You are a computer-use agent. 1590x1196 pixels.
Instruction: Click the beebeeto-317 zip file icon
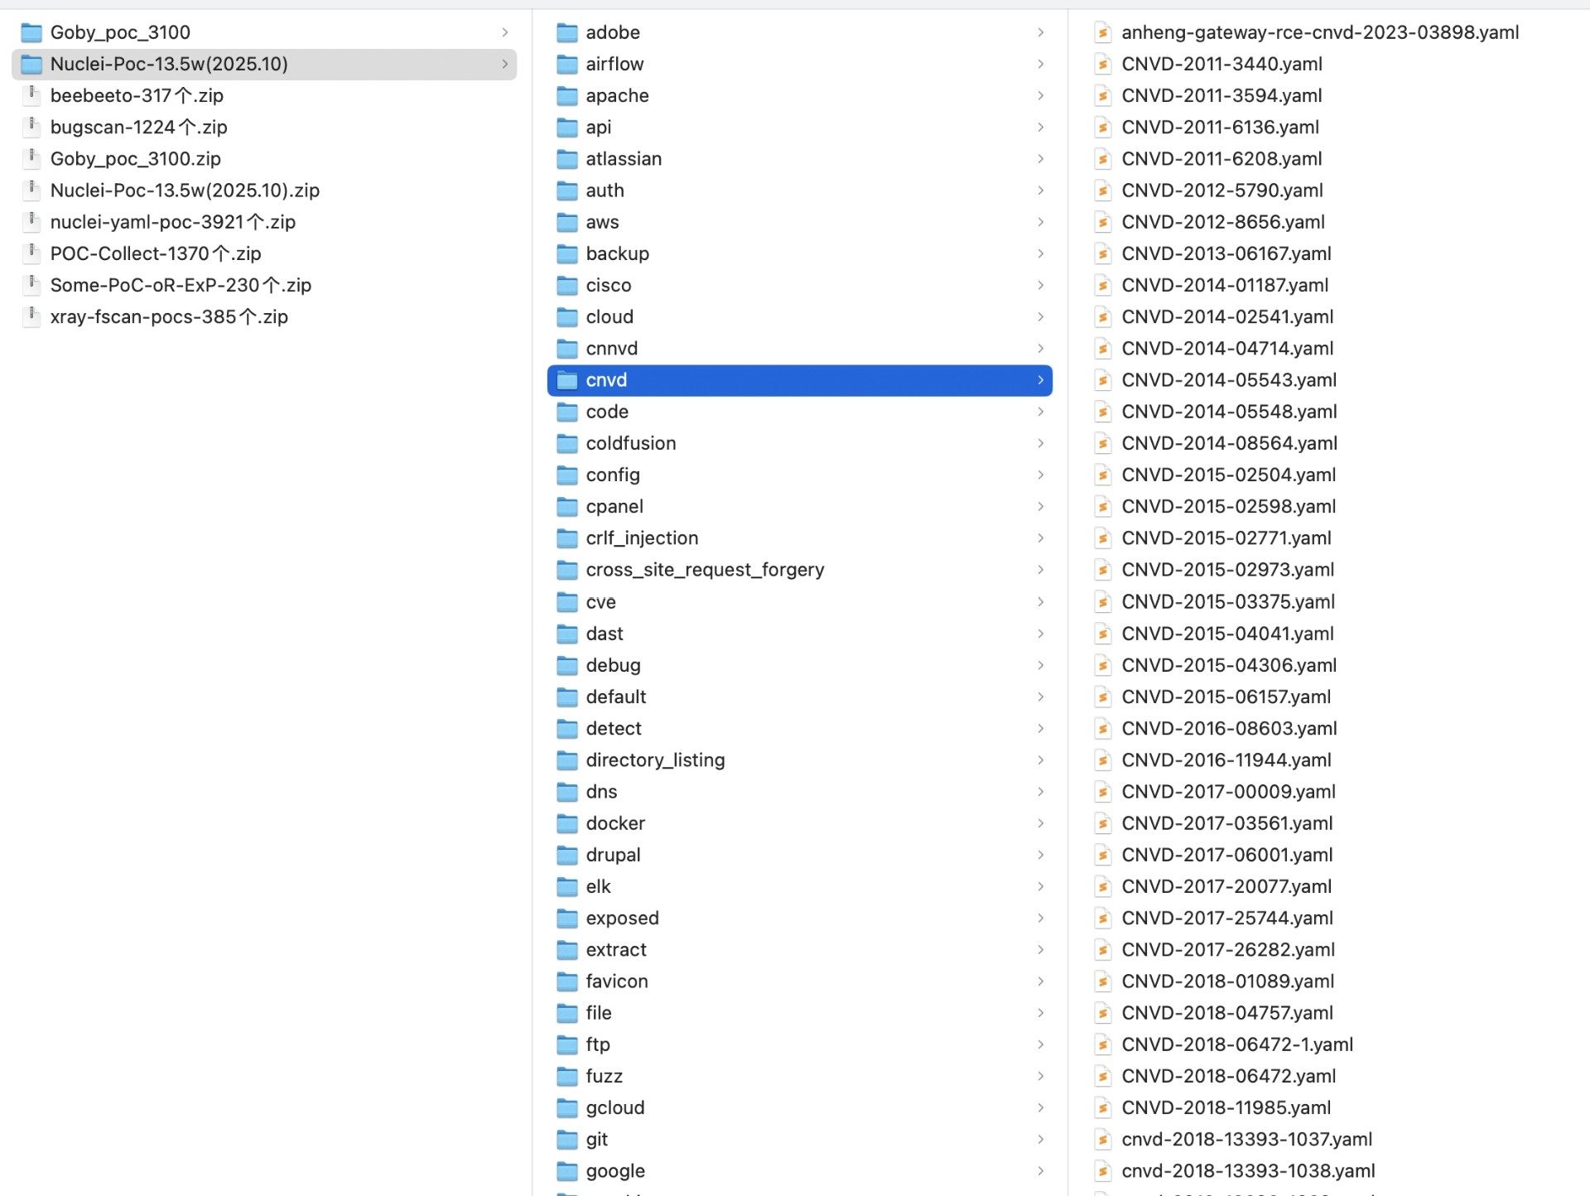[31, 95]
